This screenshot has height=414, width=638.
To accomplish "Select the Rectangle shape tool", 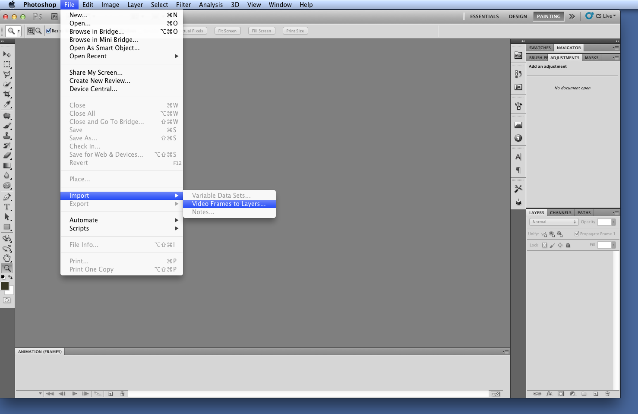I will pos(7,227).
